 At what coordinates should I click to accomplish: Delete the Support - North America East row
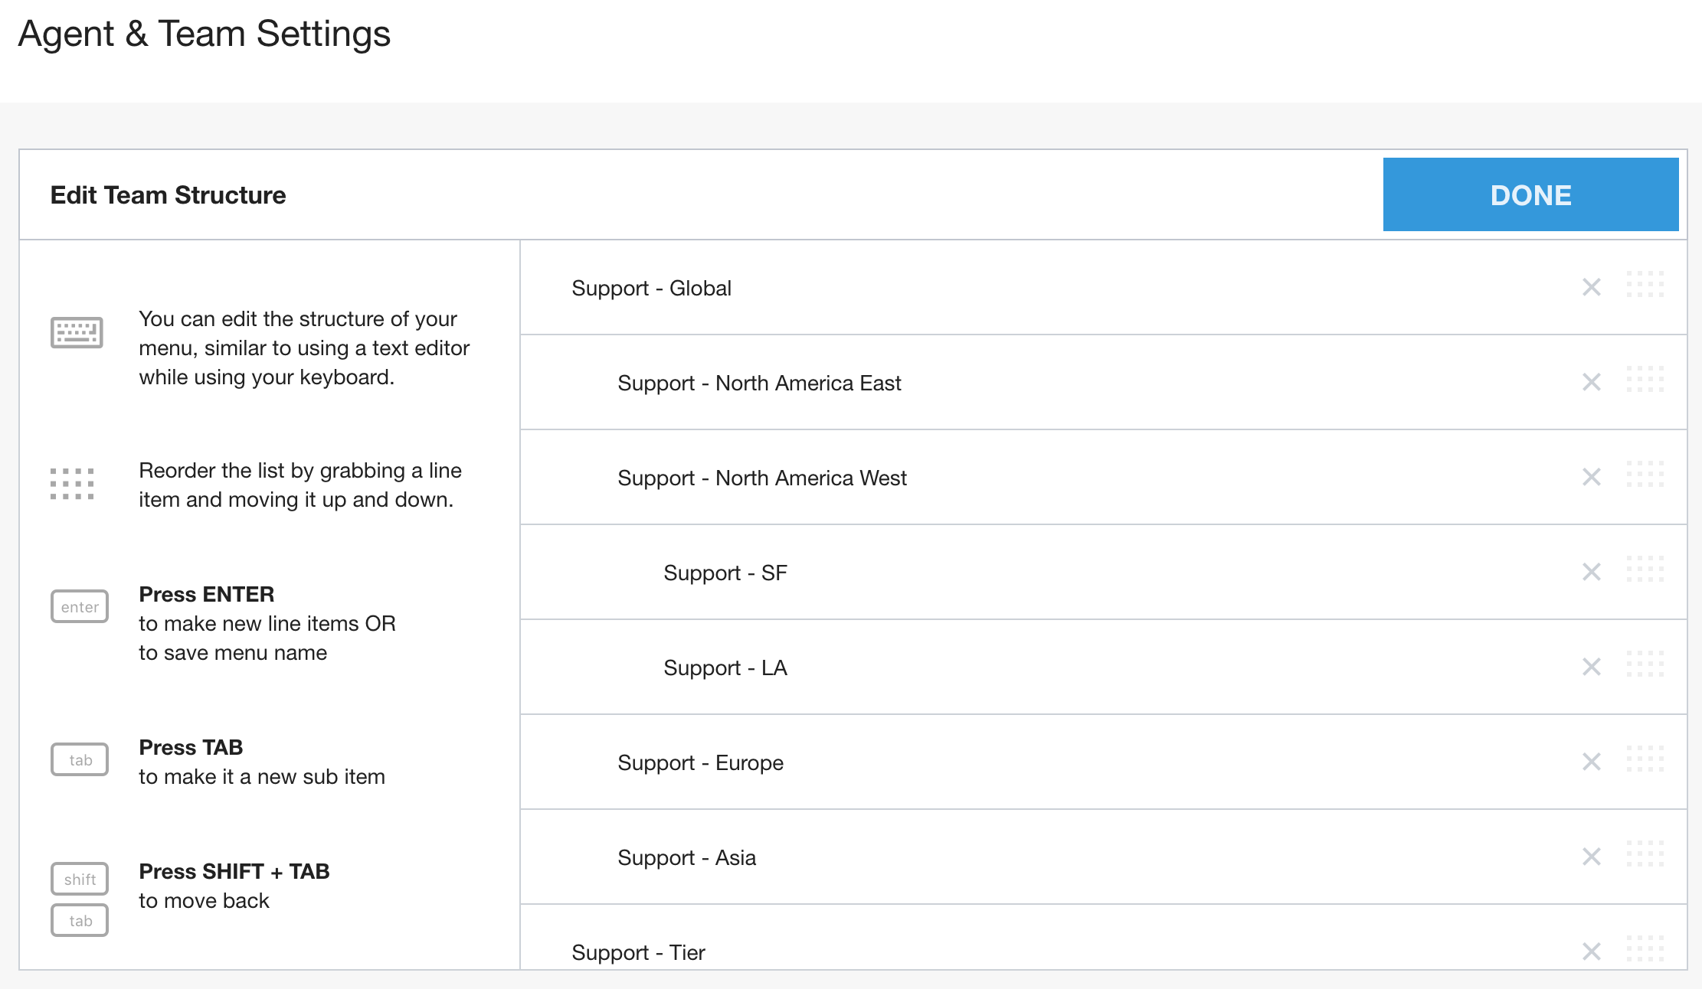coord(1591,382)
